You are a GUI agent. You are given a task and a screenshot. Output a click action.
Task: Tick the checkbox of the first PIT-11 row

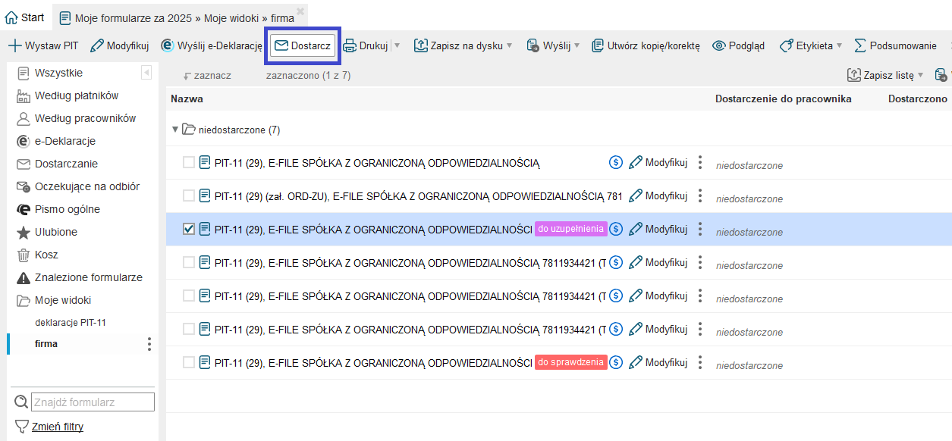(x=189, y=162)
